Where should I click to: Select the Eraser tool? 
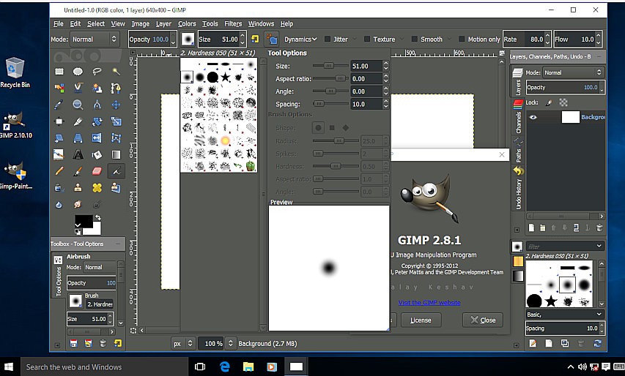coord(97,171)
